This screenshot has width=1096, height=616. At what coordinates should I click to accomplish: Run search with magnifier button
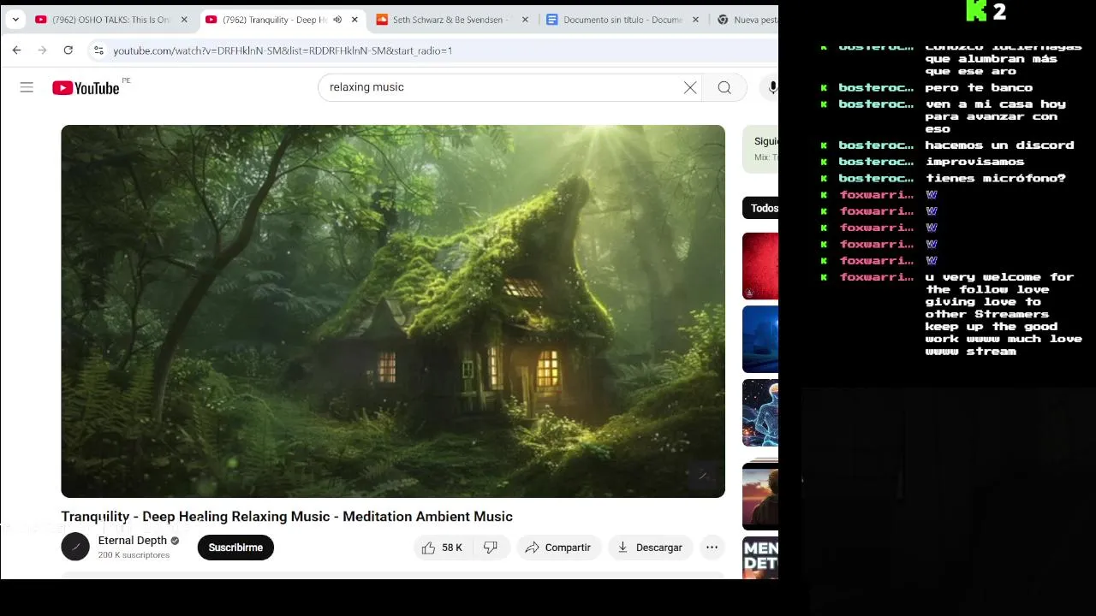click(724, 87)
